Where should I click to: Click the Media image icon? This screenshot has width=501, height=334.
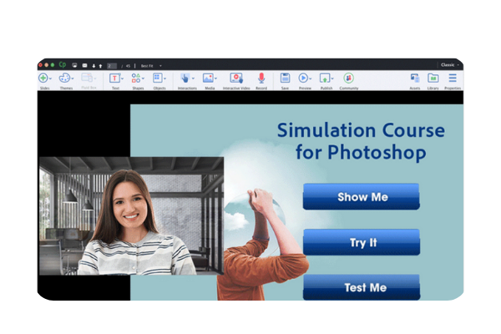208,78
